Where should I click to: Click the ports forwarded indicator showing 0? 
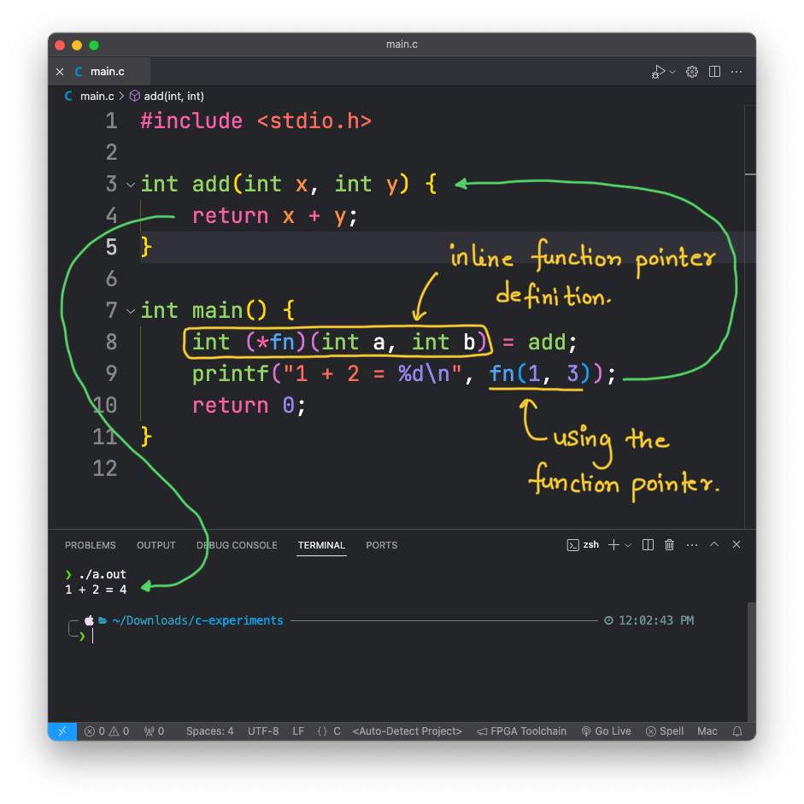[154, 731]
